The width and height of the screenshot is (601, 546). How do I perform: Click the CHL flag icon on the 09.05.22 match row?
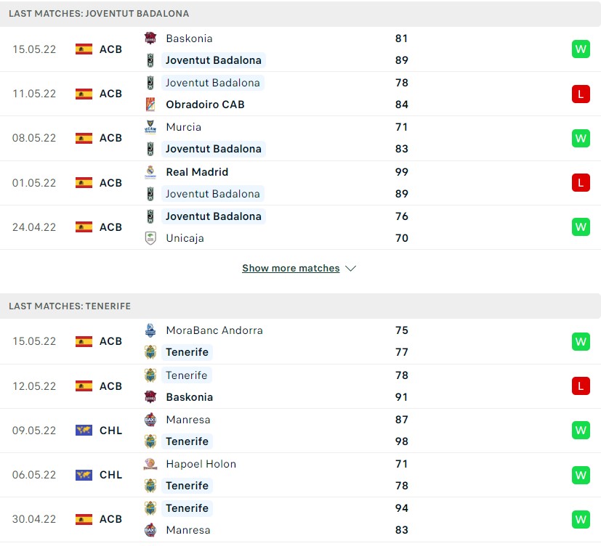click(84, 431)
